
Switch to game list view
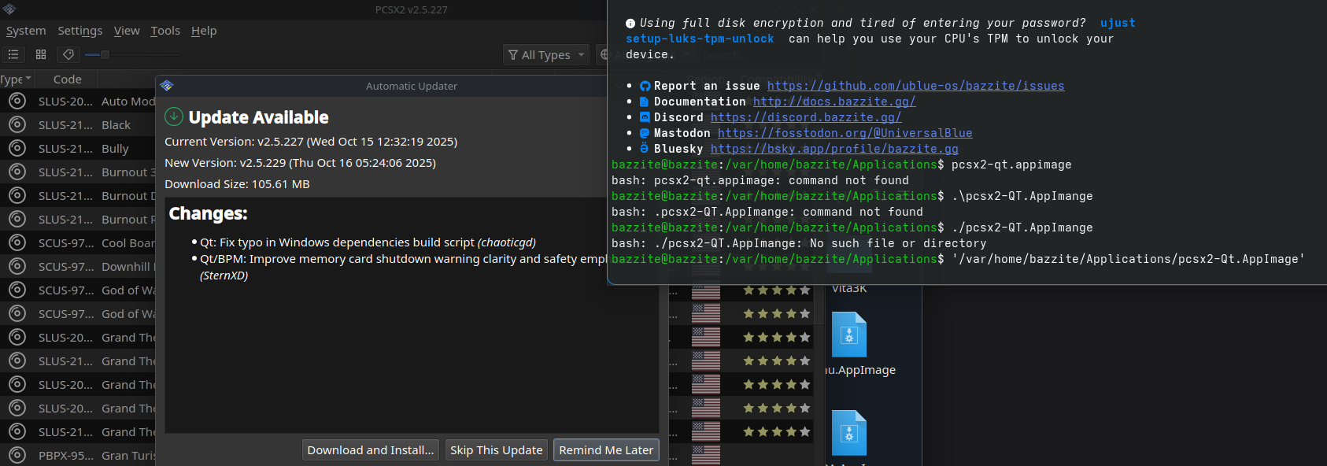13,54
